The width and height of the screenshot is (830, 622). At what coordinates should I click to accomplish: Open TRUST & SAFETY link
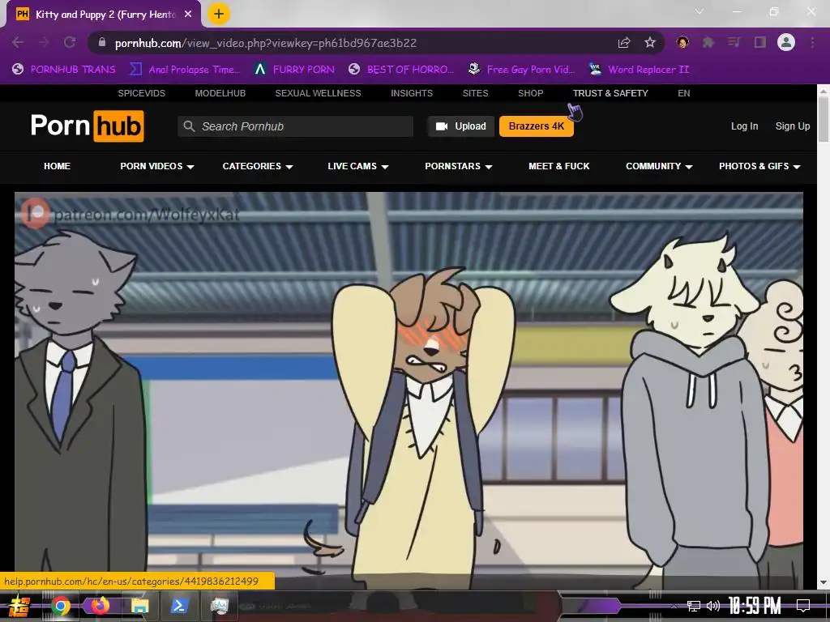click(610, 93)
